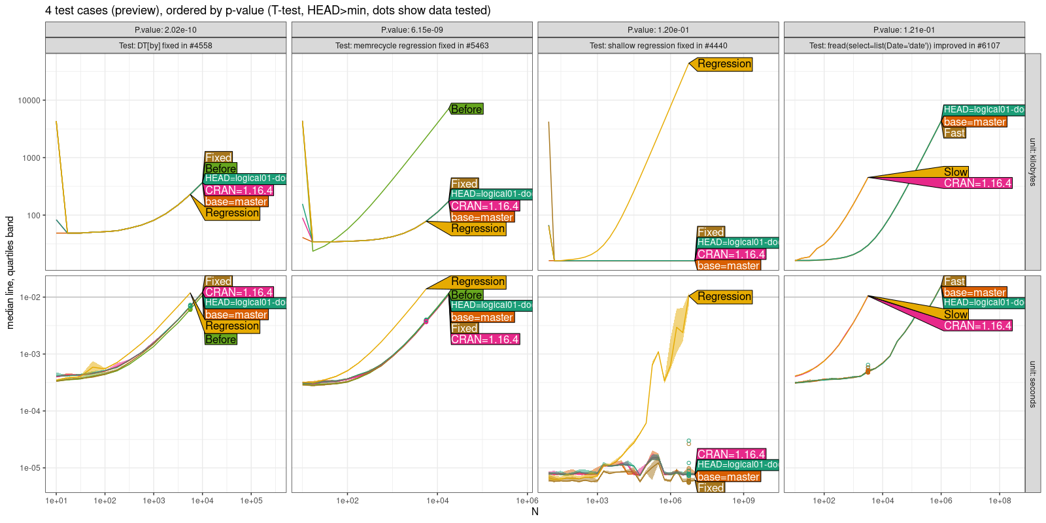Click 'Before' label in memrecycle seconds panel
Image resolution: width=1046 pixels, height=523 pixels.
point(467,295)
